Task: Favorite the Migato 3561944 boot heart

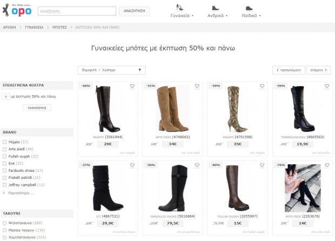Action: click(x=132, y=86)
